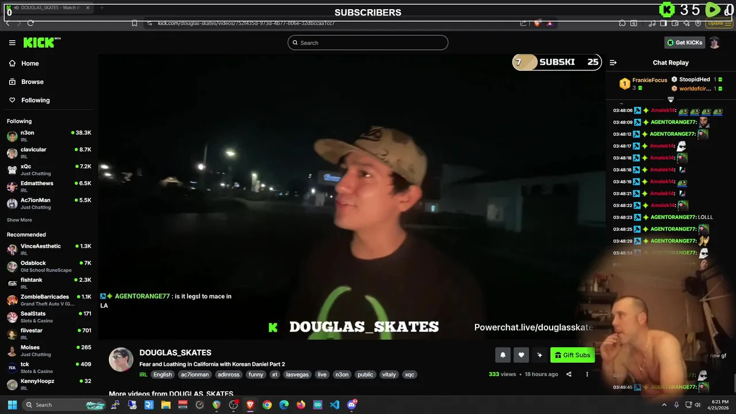Click the browser address bar URL
Image resolution: width=736 pixels, height=414 pixels.
tap(246, 23)
